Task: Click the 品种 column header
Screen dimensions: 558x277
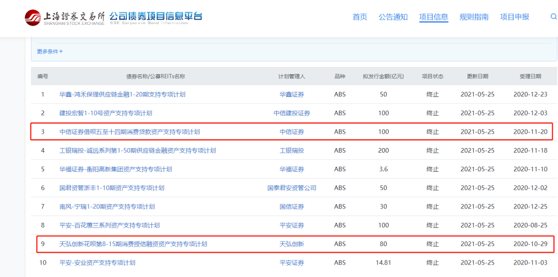Action: click(340, 76)
